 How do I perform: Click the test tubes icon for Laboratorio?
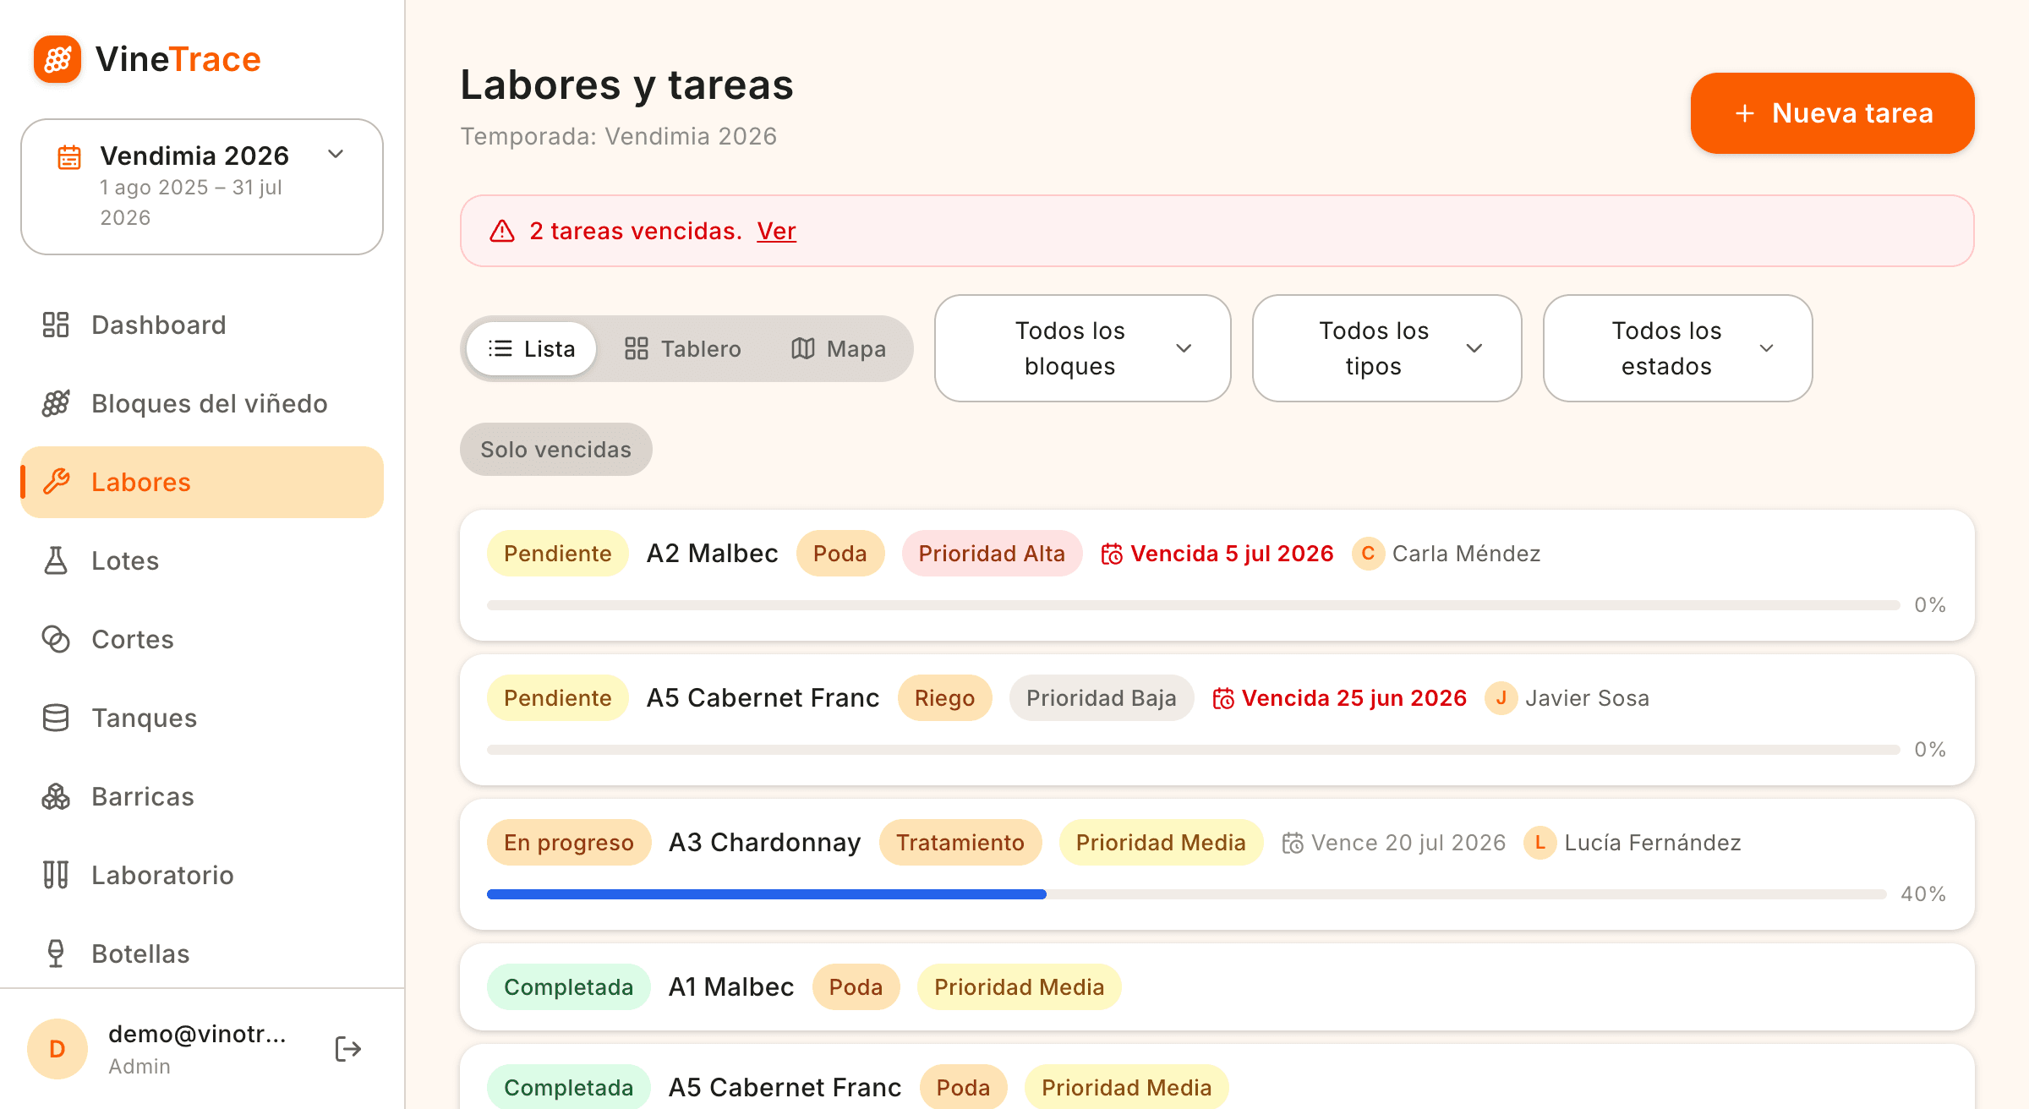[56, 875]
